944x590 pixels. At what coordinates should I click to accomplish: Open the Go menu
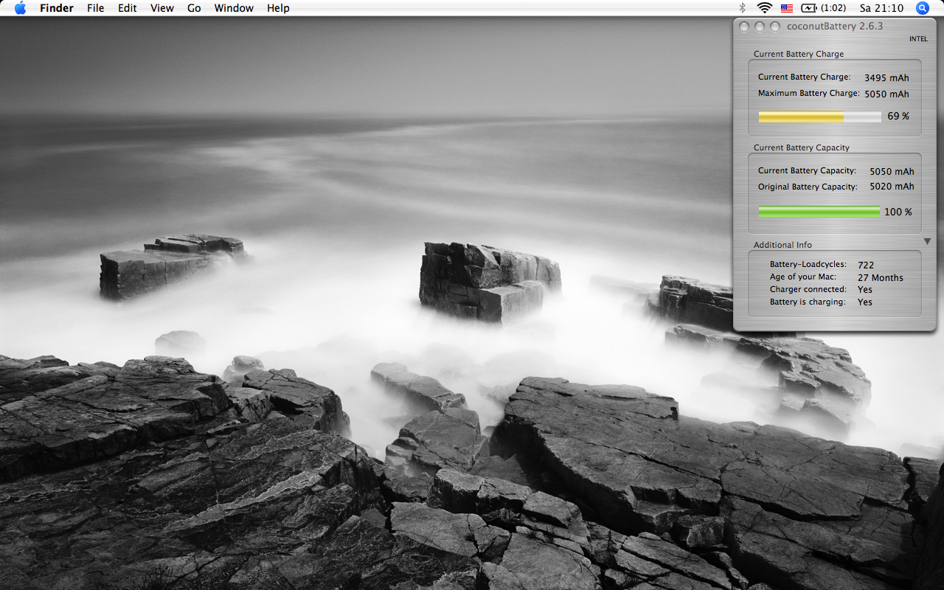point(194,8)
